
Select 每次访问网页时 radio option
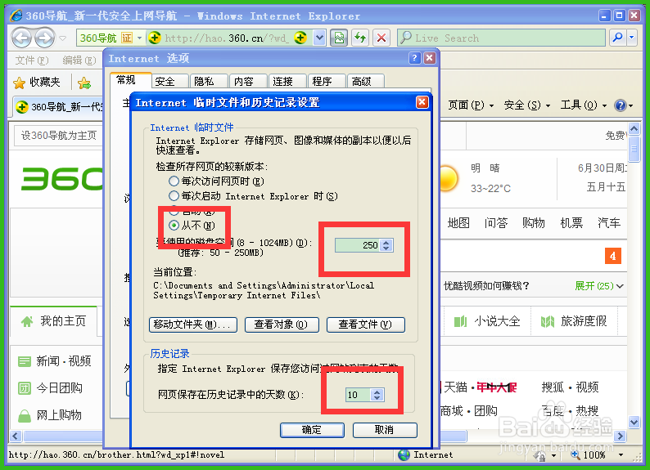coord(174,181)
